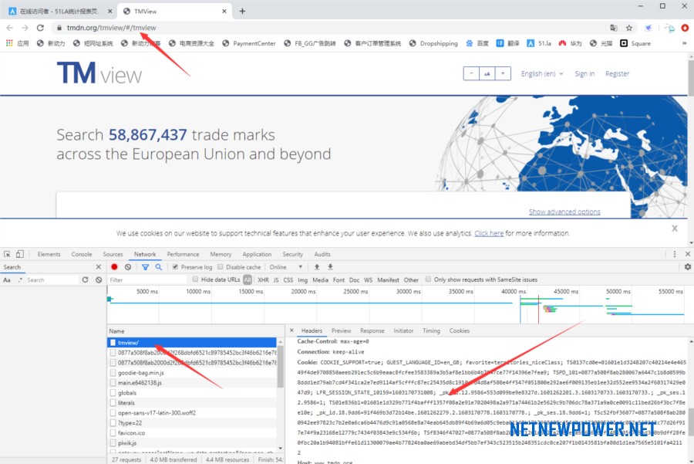Click the network Filter input field
The height and width of the screenshot is (464, 694).
[147, 279]
